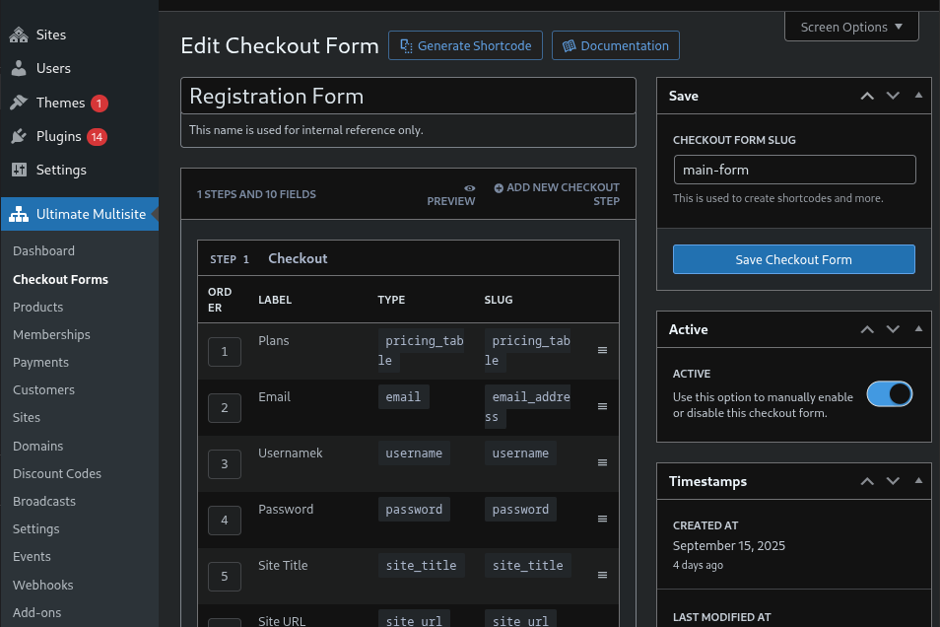The height and width of the screenshot is (627, 940).
Task: Click the reorder handle beside the Email field
Action: tap(602, 406)
